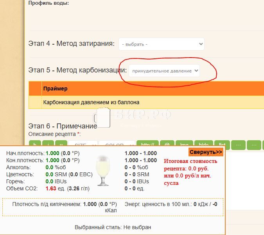Click the underline (u) formatting button

coord(61,144)
